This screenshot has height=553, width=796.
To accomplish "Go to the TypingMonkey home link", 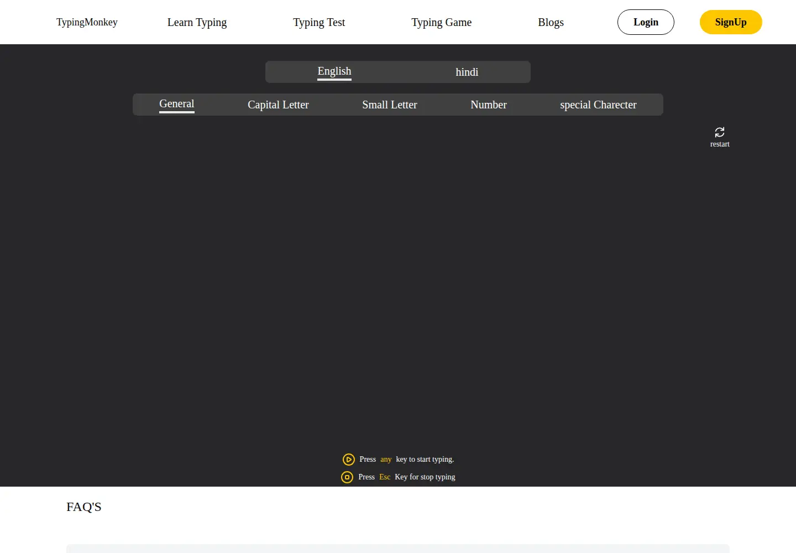I will [87, 22].
